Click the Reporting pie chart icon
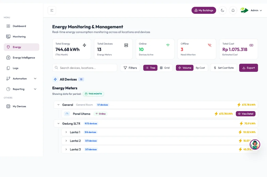 point(8,89)
